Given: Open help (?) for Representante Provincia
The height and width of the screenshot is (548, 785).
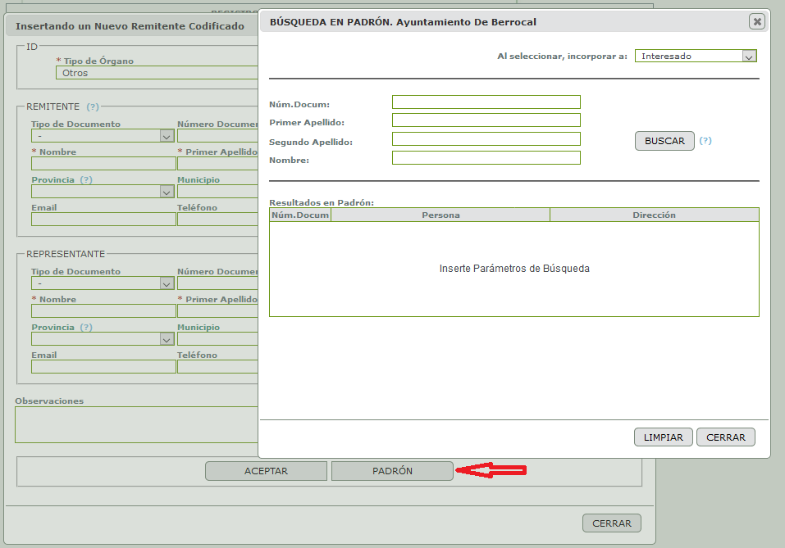Looking at the screenshot, I should click(86, 327).
